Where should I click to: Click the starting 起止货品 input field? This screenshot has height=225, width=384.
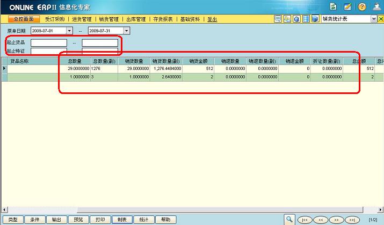pos(49,42)
